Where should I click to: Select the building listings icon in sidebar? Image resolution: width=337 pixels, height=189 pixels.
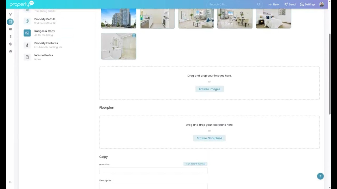pos(10,22)
